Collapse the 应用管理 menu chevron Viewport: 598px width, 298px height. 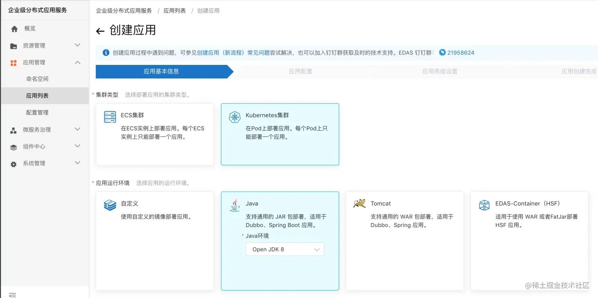[78, 62]
